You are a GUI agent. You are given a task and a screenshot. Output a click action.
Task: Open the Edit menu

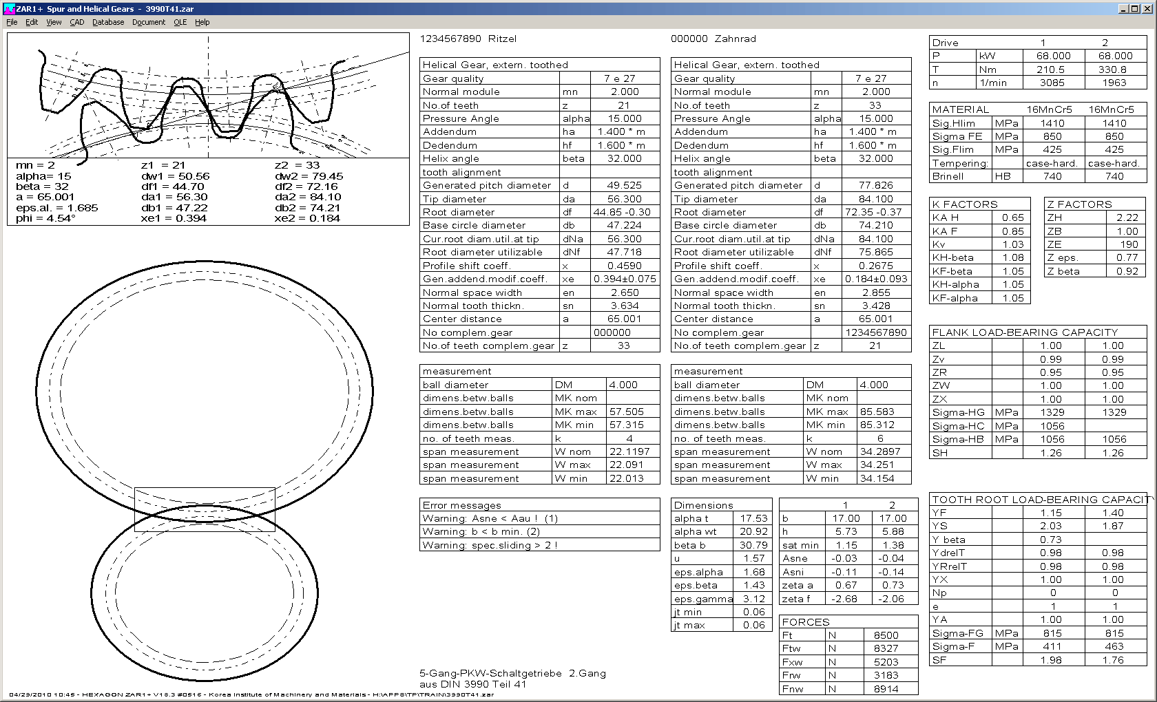point(32,22)
